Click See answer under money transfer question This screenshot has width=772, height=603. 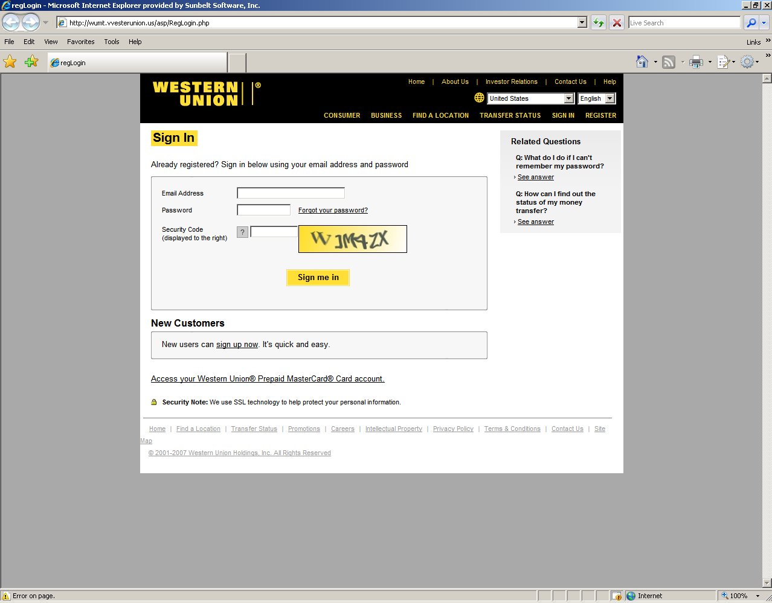click(x=536, y=222)
